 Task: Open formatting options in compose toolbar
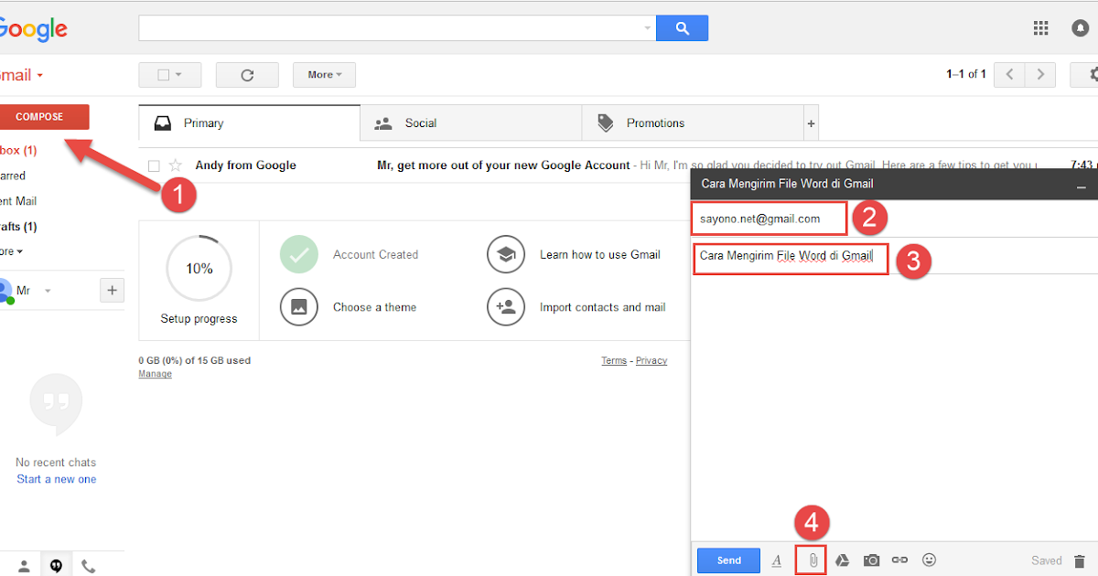[x=777, y=560]
